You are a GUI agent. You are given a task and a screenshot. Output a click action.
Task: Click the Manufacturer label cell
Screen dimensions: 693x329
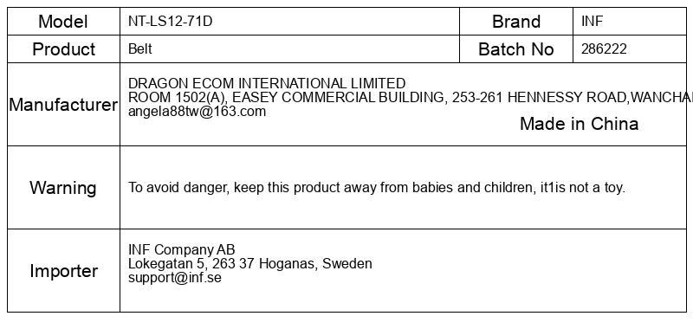coord(63,104)
